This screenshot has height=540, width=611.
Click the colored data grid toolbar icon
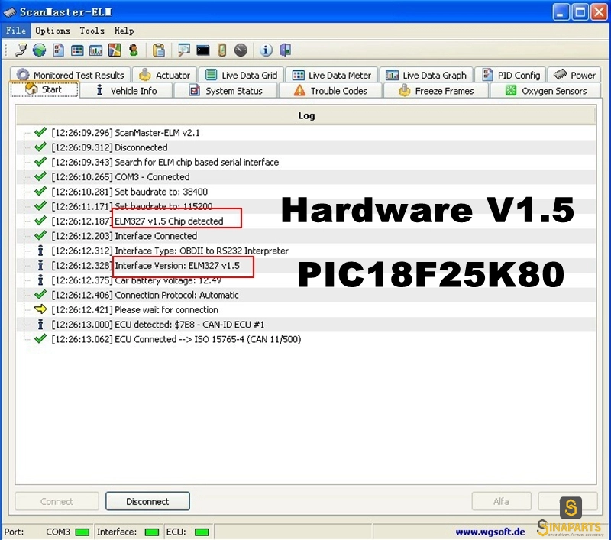pos(77,50)
